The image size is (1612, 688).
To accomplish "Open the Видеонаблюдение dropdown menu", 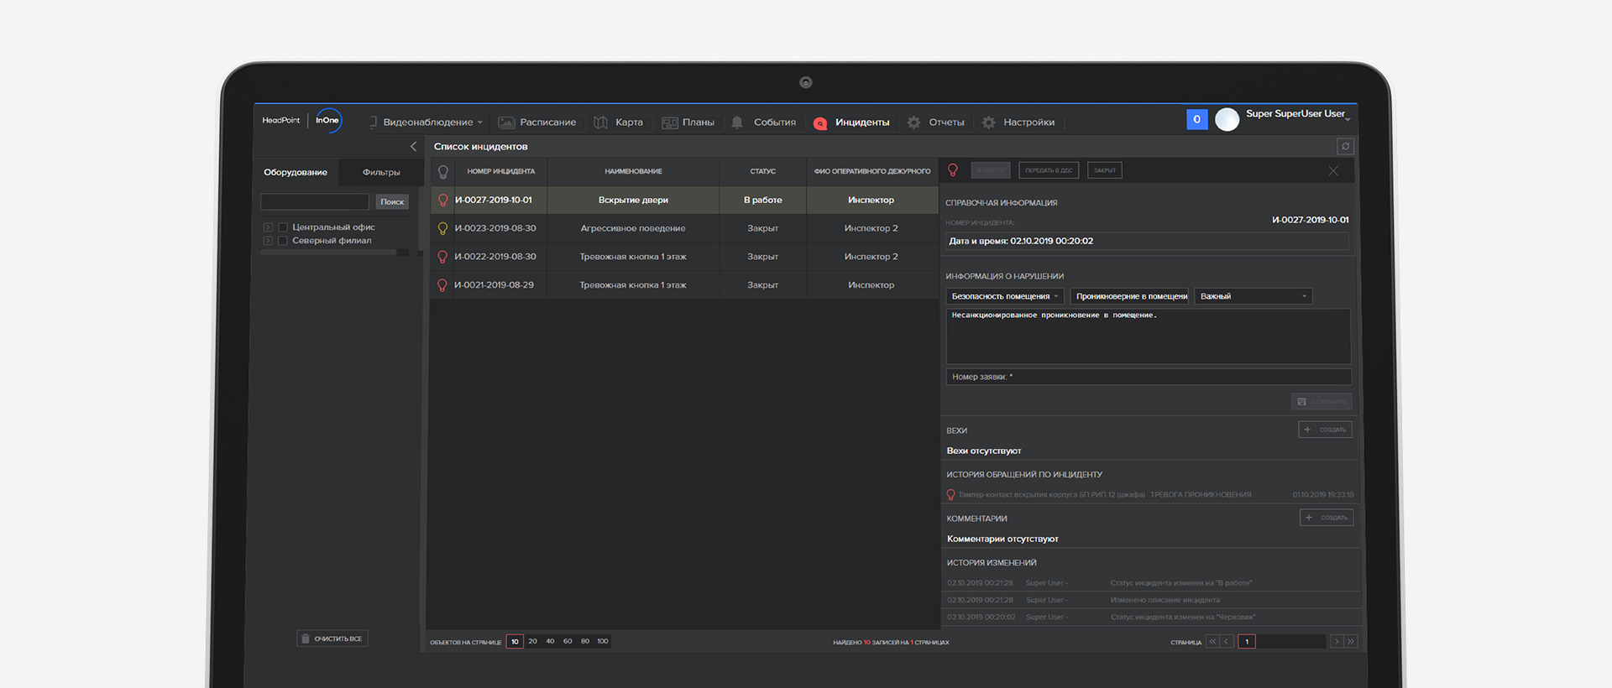I will pos(428,122).
